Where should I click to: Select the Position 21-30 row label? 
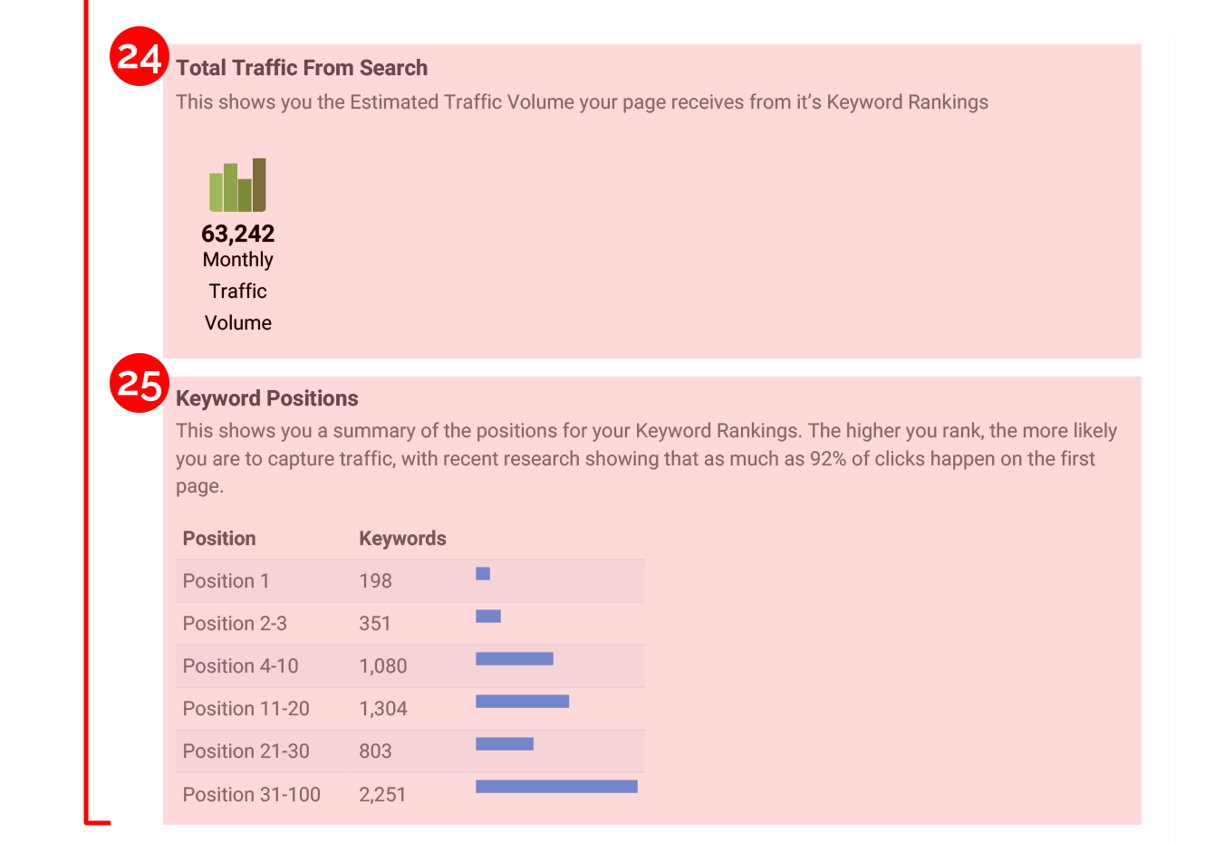click(246, 751)
